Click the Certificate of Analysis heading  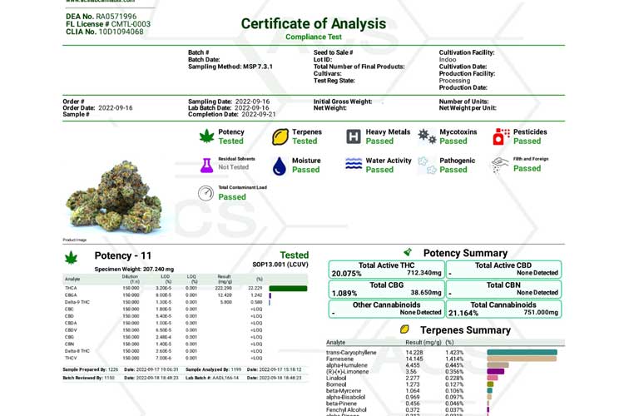(313, 23)
